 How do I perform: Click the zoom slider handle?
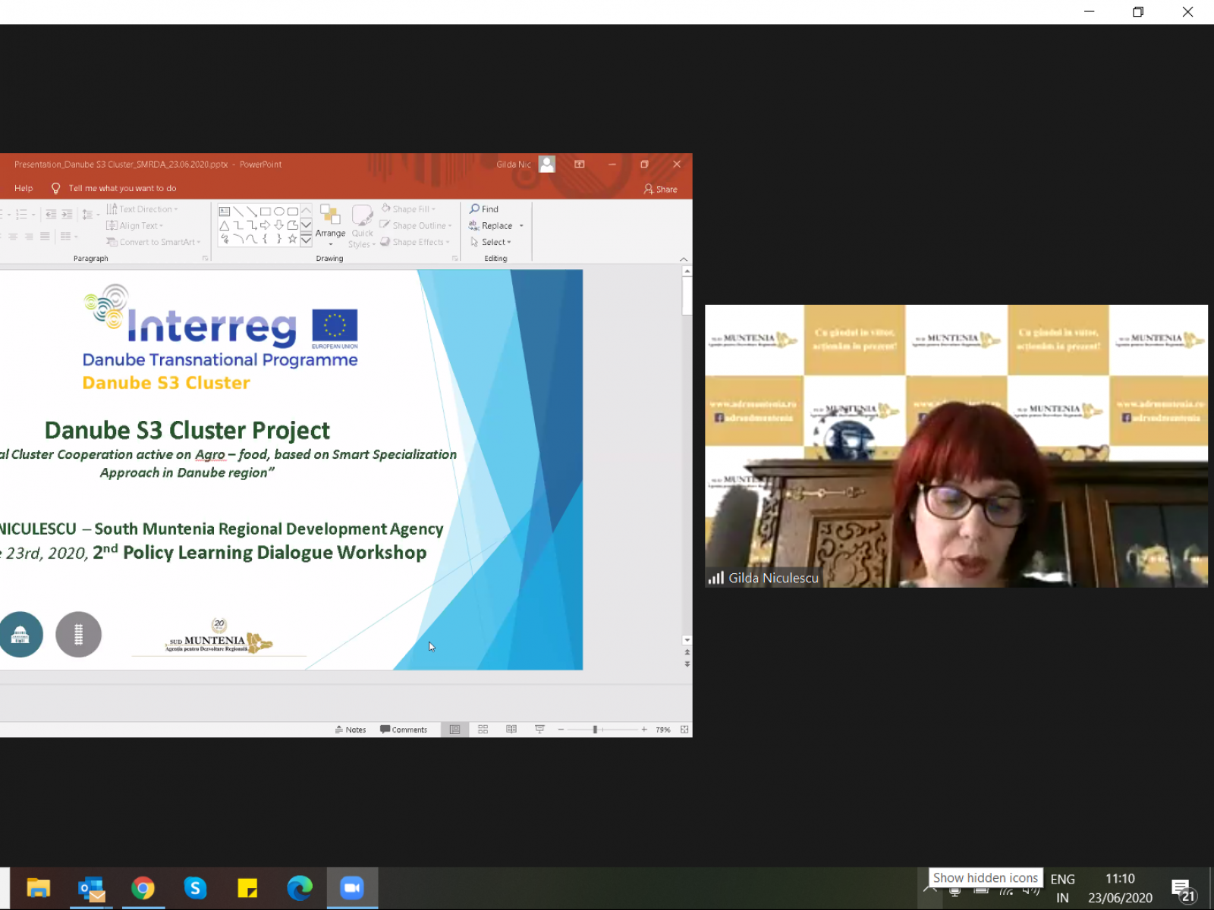pyautogui.click(x=595, y=730)
